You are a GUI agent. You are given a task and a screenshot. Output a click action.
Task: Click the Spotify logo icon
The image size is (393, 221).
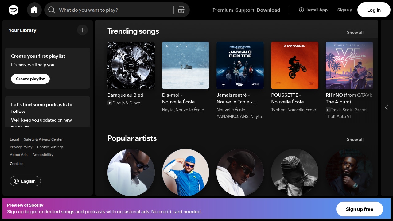point(14,10)
